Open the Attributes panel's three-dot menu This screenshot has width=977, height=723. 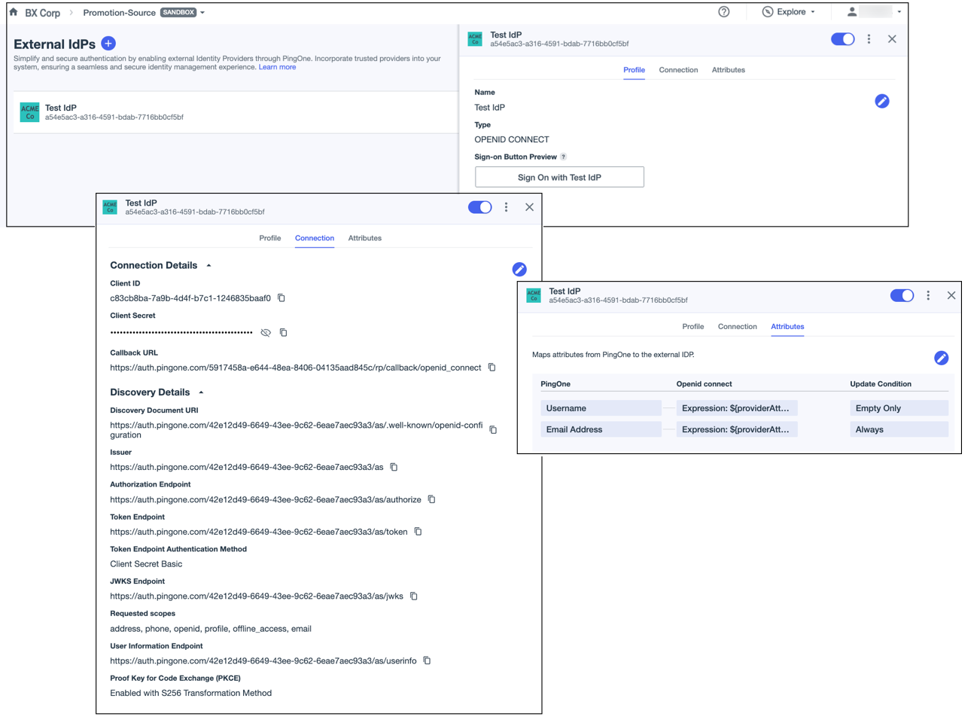pyautogui.click(x=928, y=296)
